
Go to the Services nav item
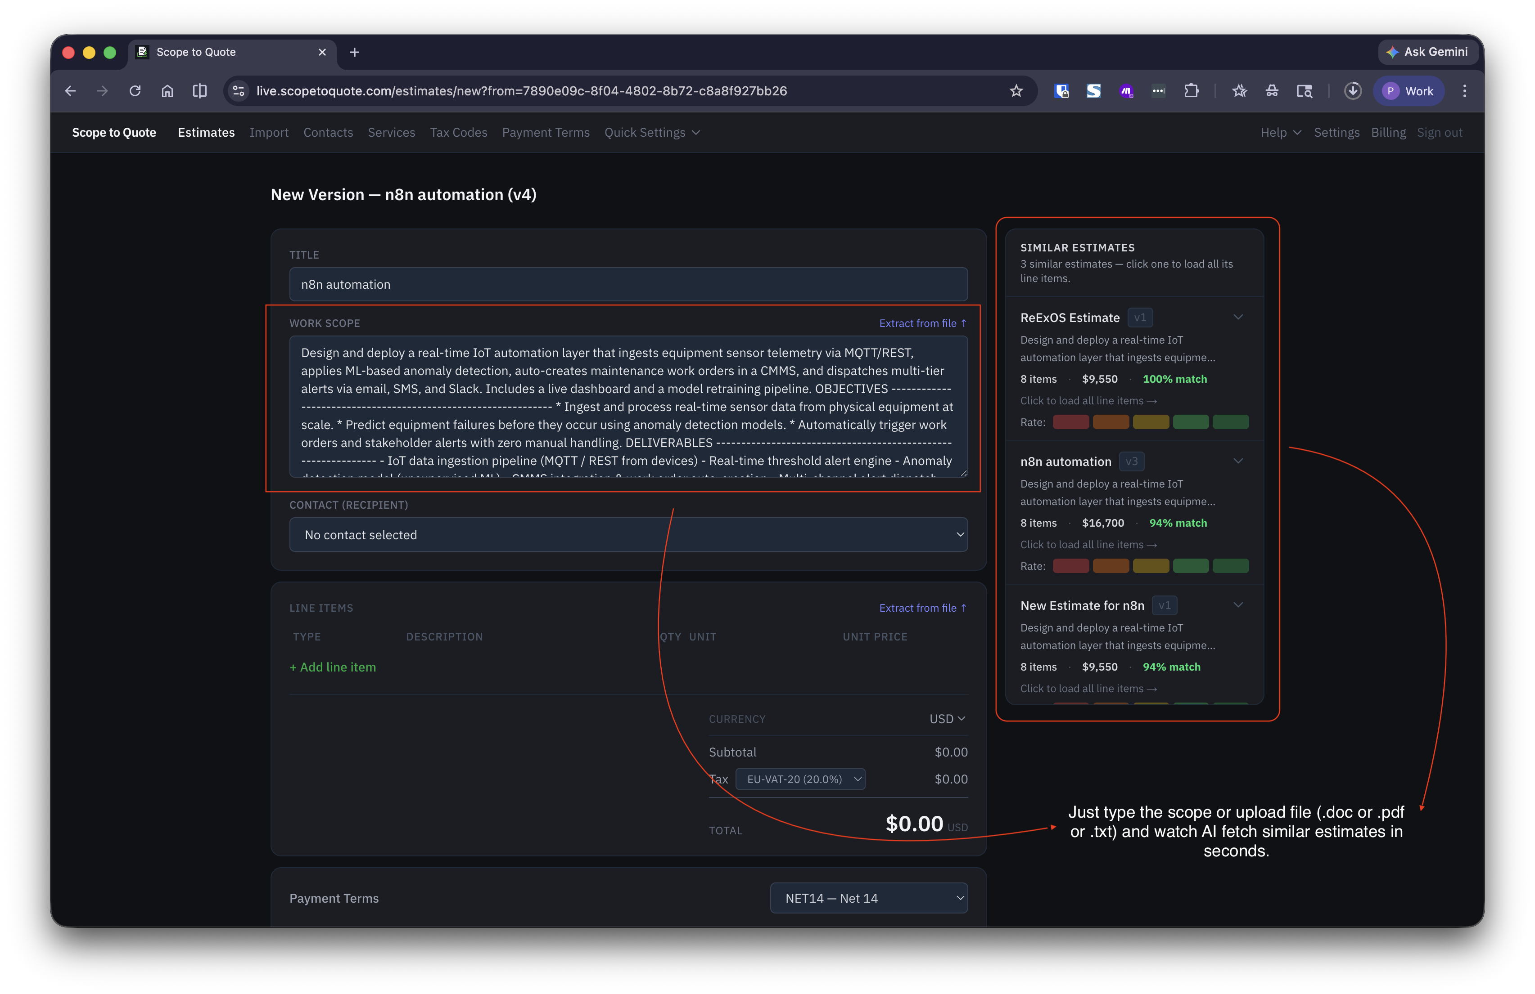click(391, 132)
